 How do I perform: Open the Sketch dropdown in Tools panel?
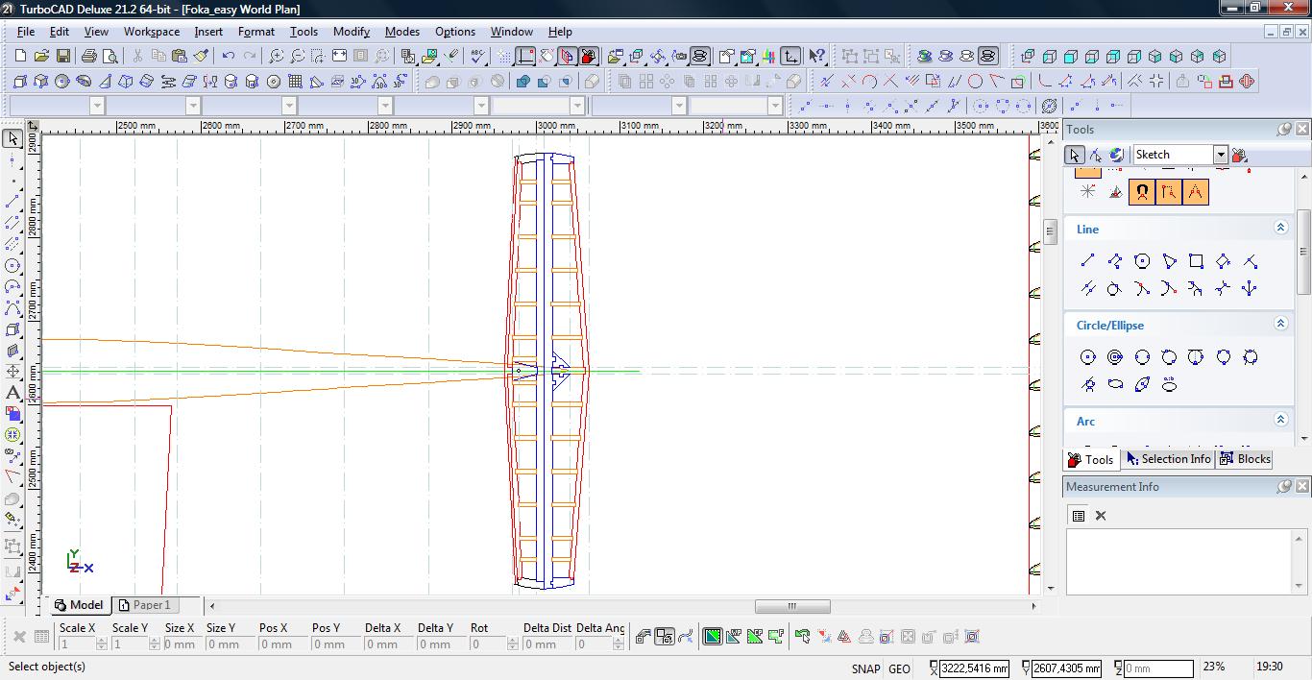coord(1220,155)
